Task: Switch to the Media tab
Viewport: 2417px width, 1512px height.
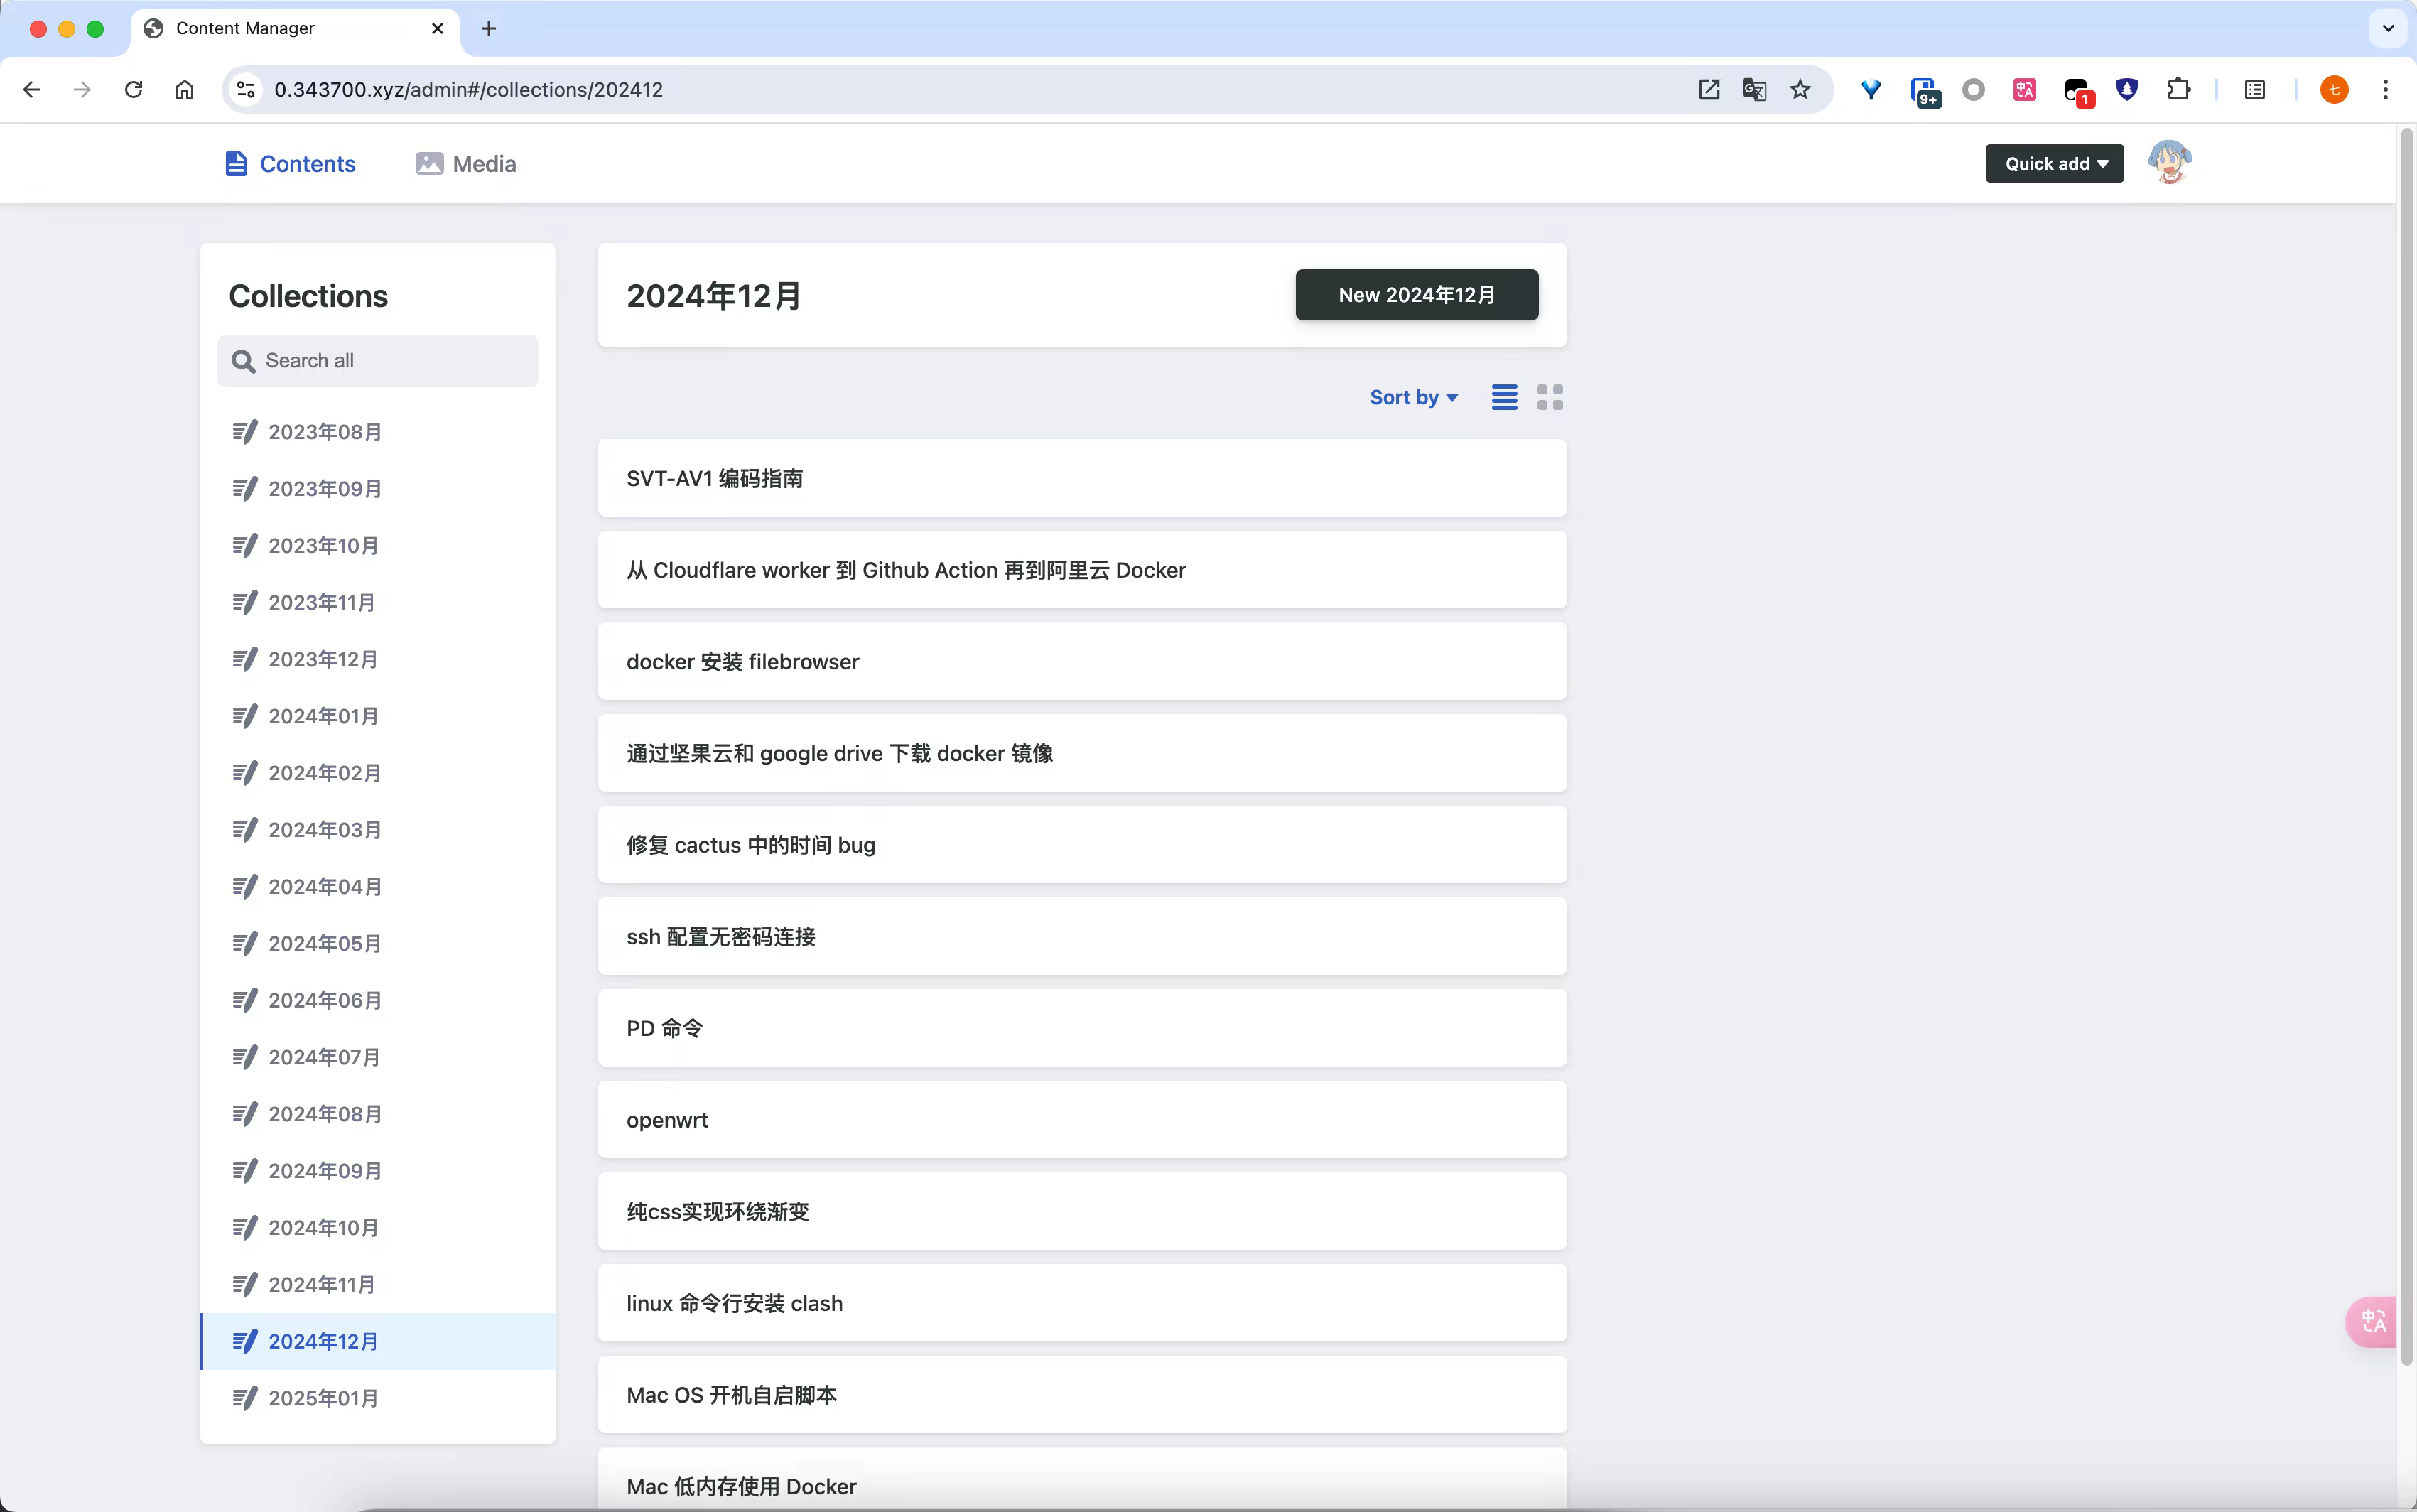Action: coord(466,164)
